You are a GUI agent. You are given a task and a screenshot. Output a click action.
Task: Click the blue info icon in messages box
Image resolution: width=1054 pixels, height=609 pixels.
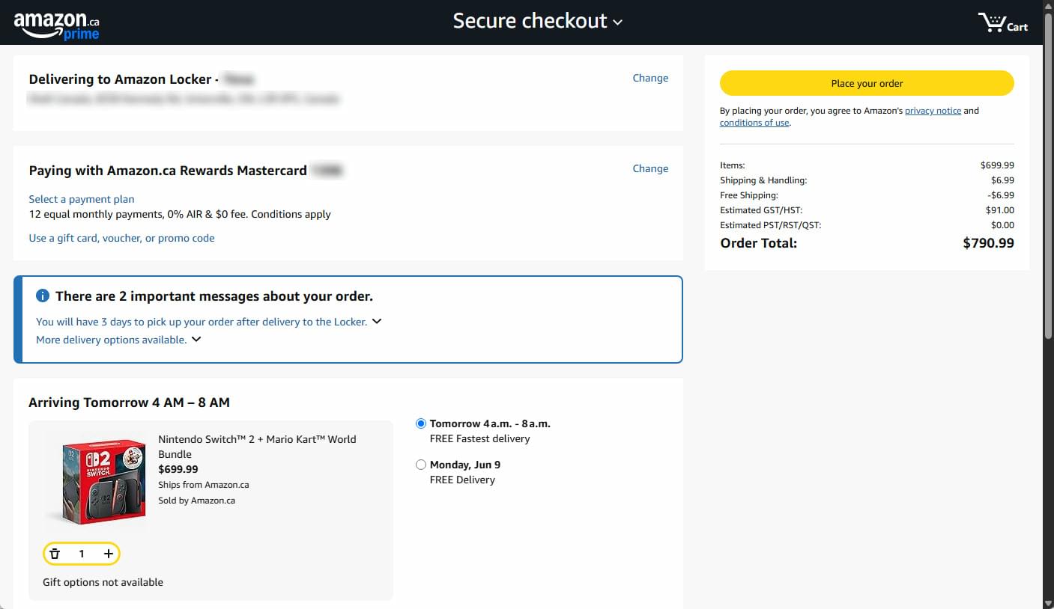[43, 296]
